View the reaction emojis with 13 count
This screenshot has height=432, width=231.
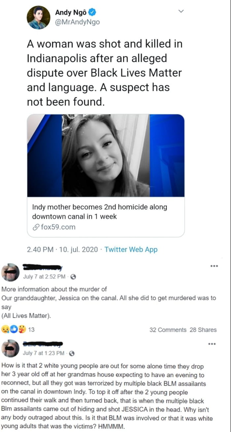[x=18, y=329]
